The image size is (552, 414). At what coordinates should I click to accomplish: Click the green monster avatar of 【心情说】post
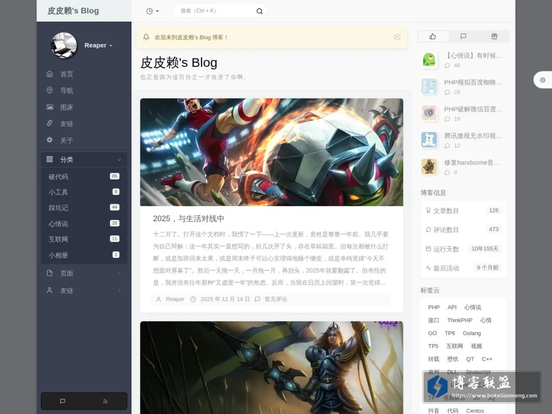click(x=429, y=60)
